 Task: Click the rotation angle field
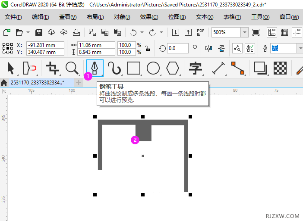tap(177, 48)
